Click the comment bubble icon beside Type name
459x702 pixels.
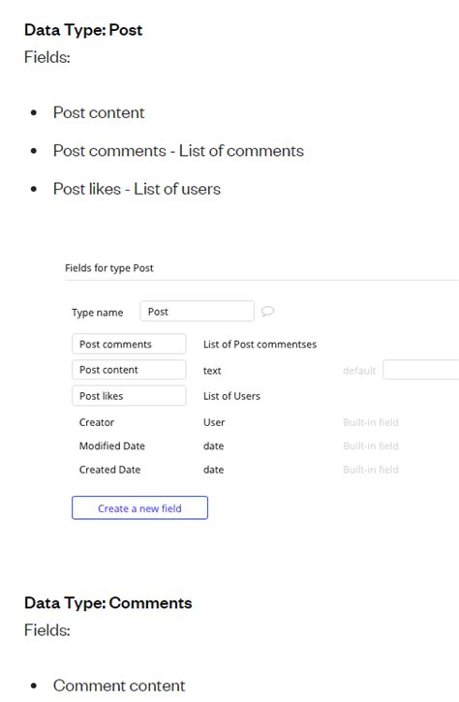pos(267,311)
